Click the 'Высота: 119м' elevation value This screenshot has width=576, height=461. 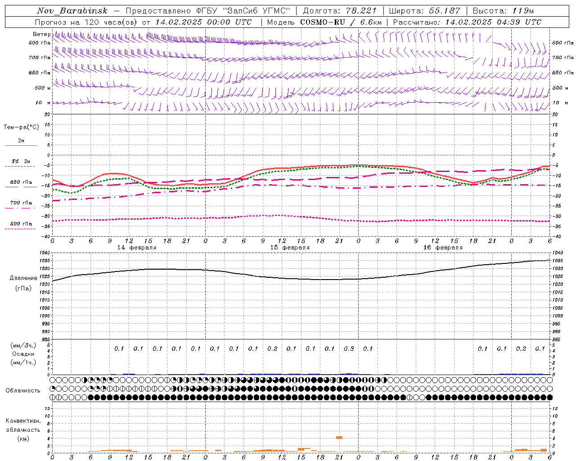(x=504, y=11)
